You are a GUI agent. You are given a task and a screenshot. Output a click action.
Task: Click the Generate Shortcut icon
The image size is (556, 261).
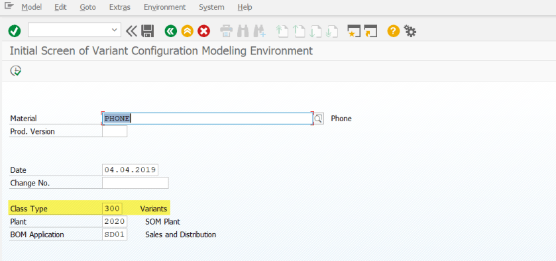pos(370,31)
